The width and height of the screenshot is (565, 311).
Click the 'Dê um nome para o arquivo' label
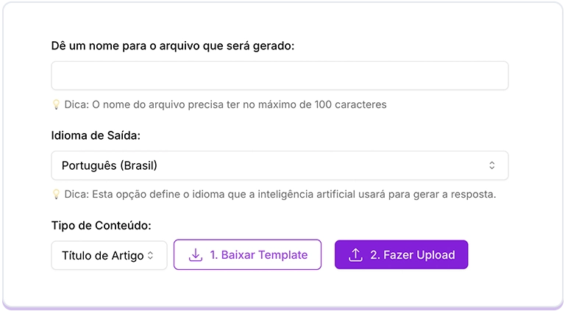(x=173, y=46)
